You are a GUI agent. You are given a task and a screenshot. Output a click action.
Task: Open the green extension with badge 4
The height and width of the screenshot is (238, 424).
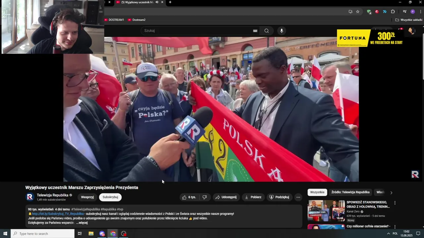(x=369, y=12)
